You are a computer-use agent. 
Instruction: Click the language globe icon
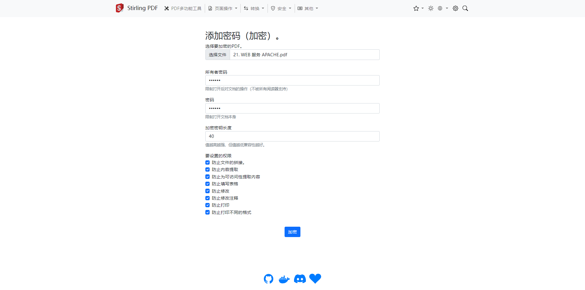[440, 9]
